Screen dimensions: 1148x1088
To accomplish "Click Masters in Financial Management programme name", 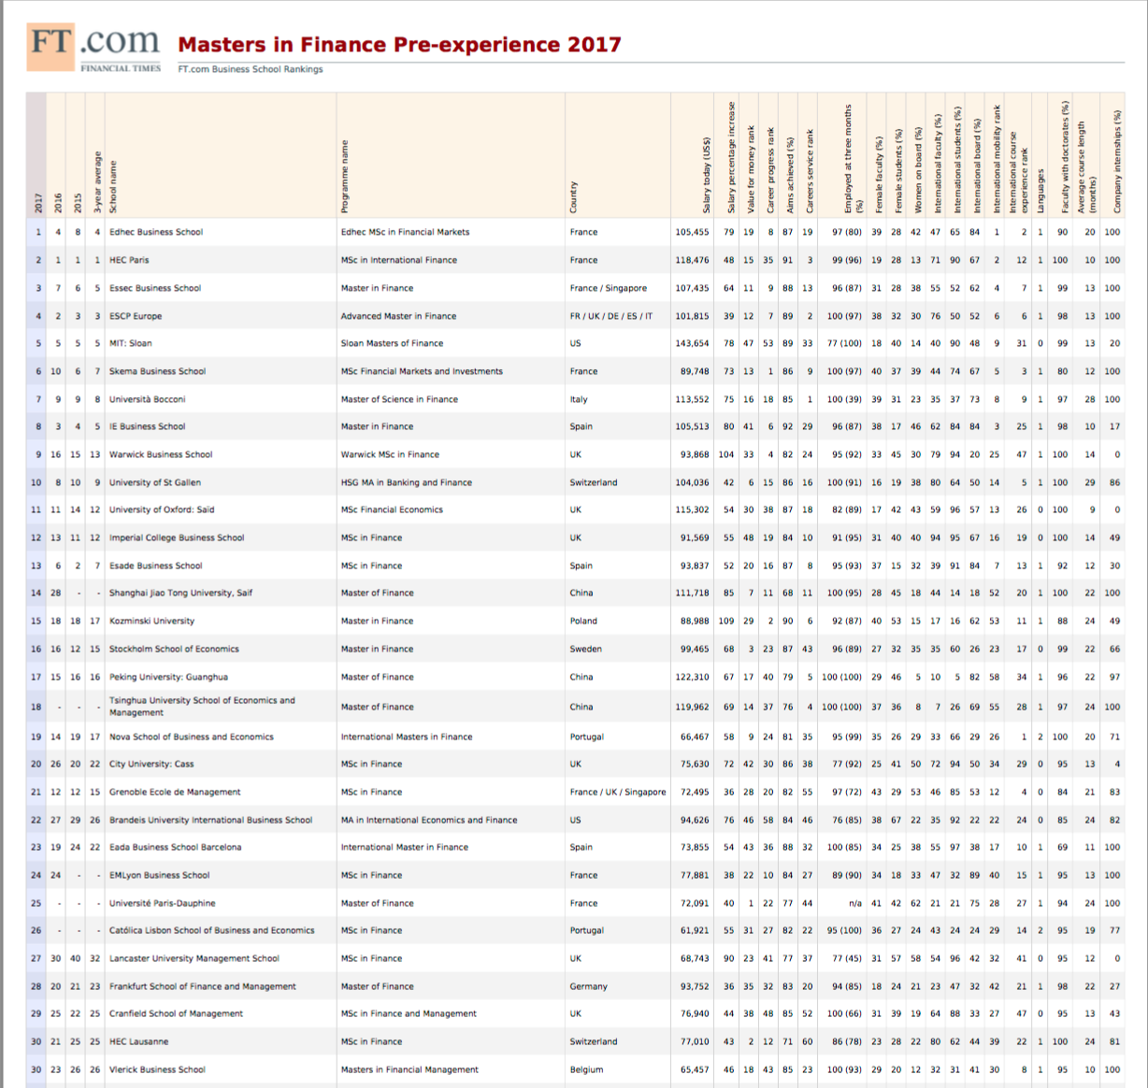I will click(x=409, y=1069).
